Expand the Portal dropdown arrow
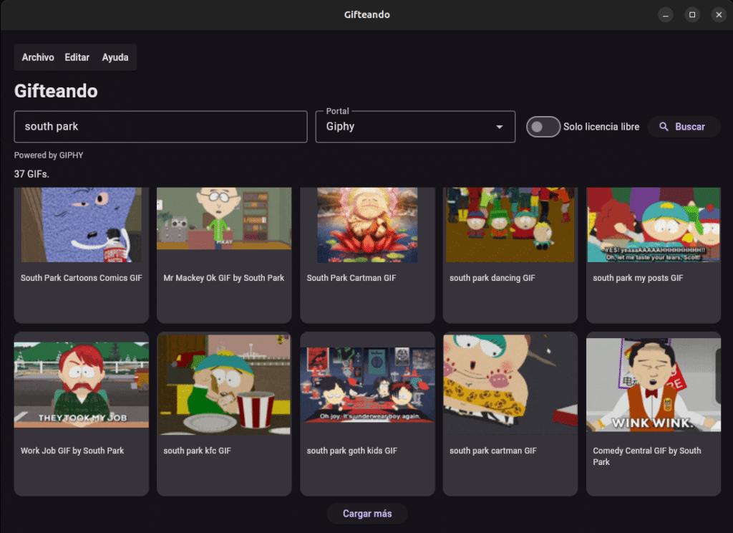This screenshot has height=533, width=733. pyautogui.click(x=499, y=127)
